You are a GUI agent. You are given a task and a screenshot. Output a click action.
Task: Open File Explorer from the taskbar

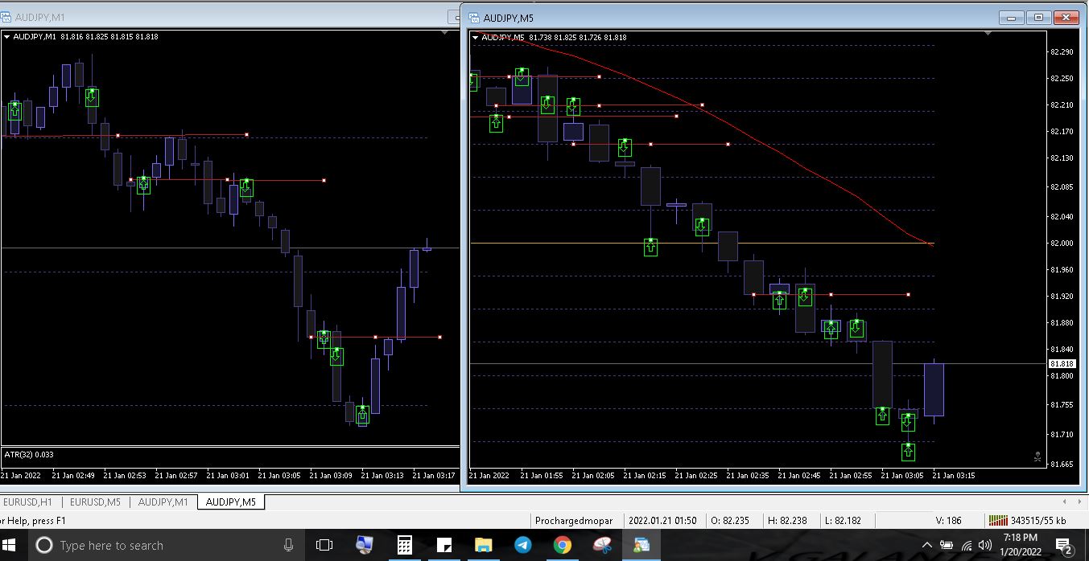click(x=483, y=545)
